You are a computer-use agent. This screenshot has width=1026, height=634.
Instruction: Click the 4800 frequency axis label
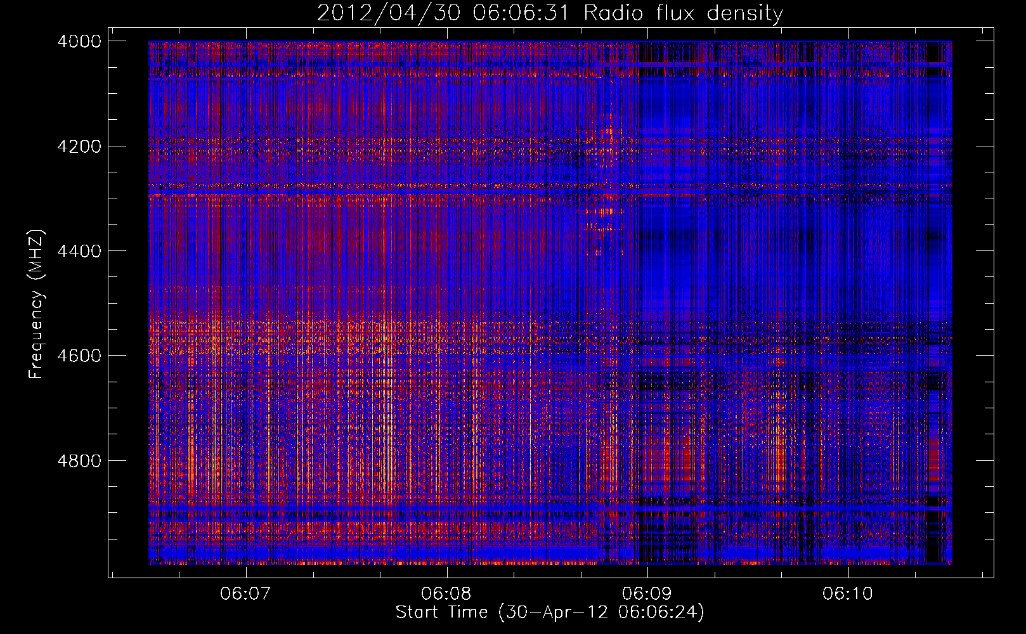[79, 461]
